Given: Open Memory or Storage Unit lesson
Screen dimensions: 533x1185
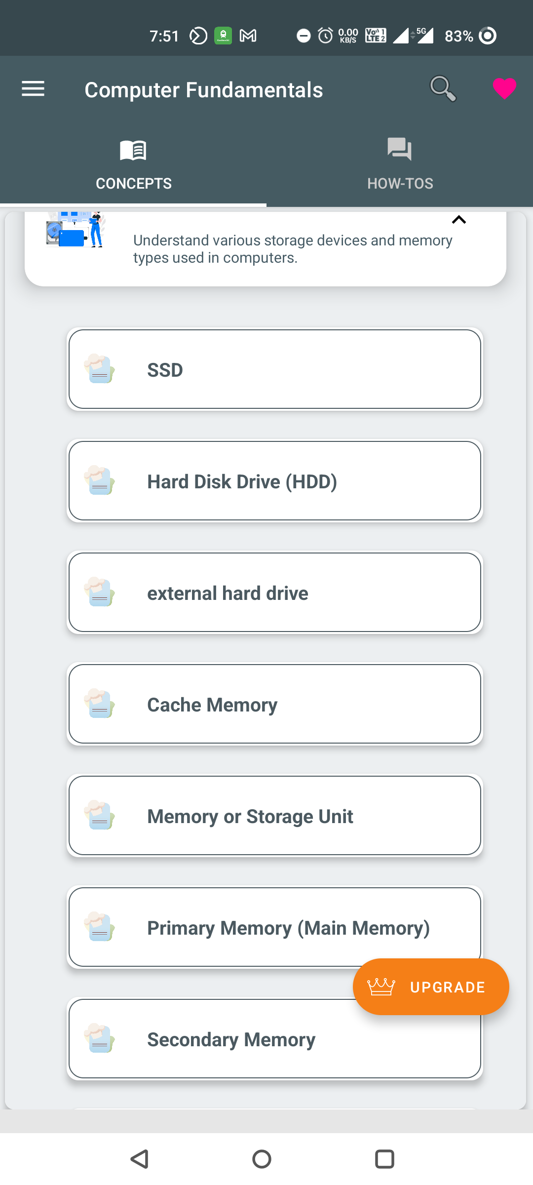Looking at the screenshot, I should (274, 816).
